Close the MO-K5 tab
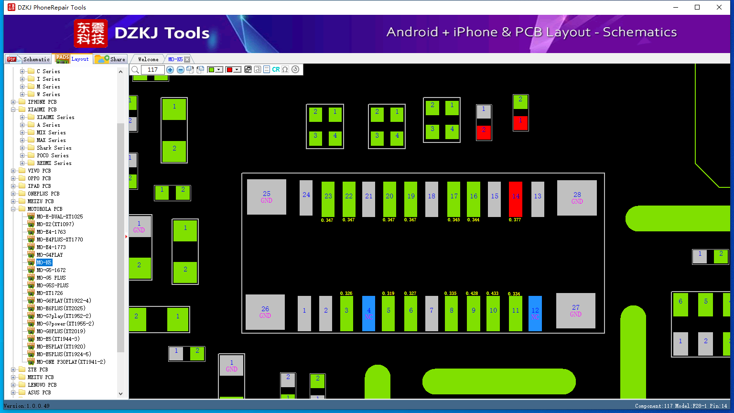The width and height of the screenshot is (734, 413). coord(187,59)
